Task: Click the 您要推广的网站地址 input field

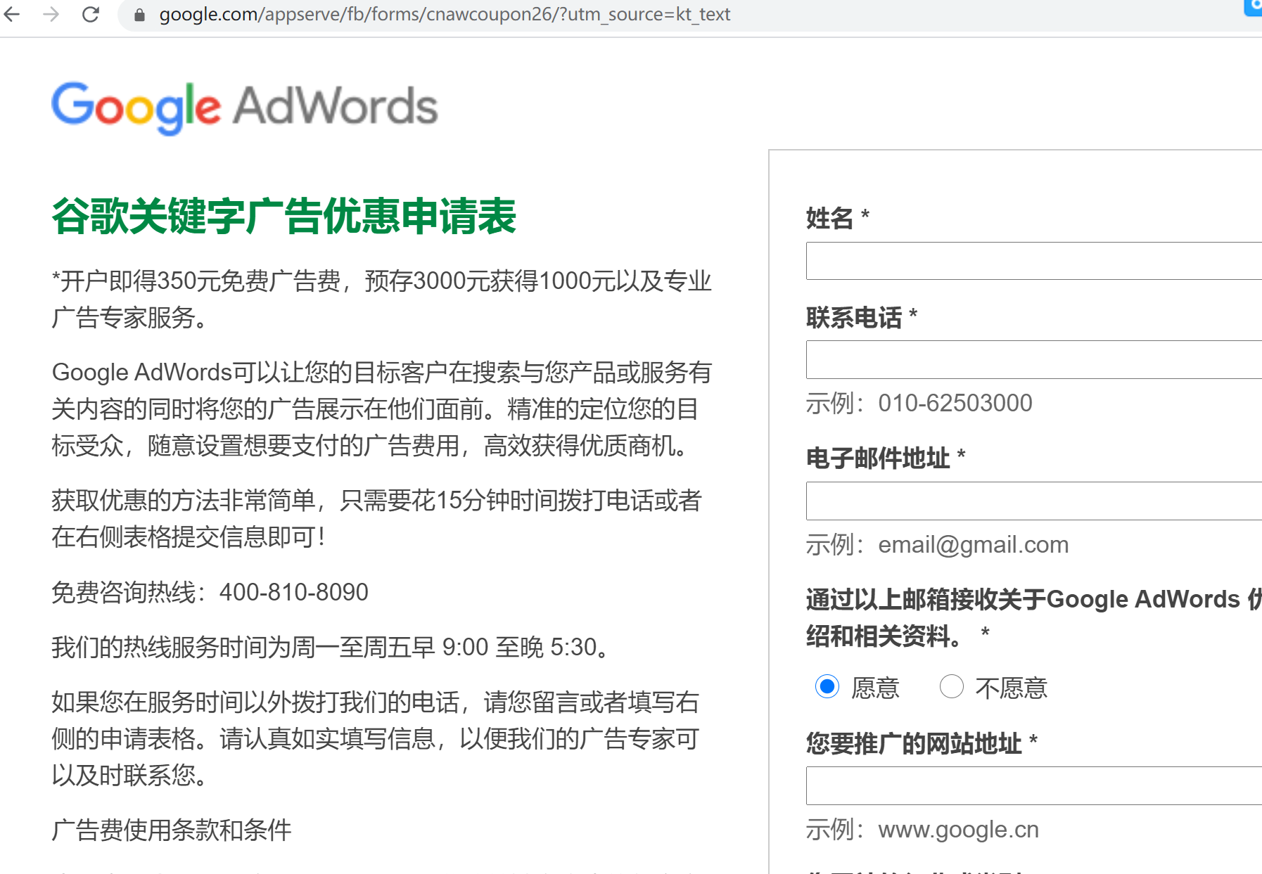Action: click(1034, 786)
